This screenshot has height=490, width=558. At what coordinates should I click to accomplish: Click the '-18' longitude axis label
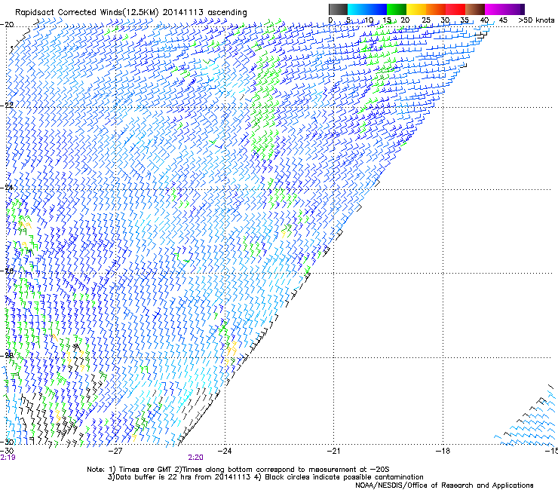(x=443, y=451)
